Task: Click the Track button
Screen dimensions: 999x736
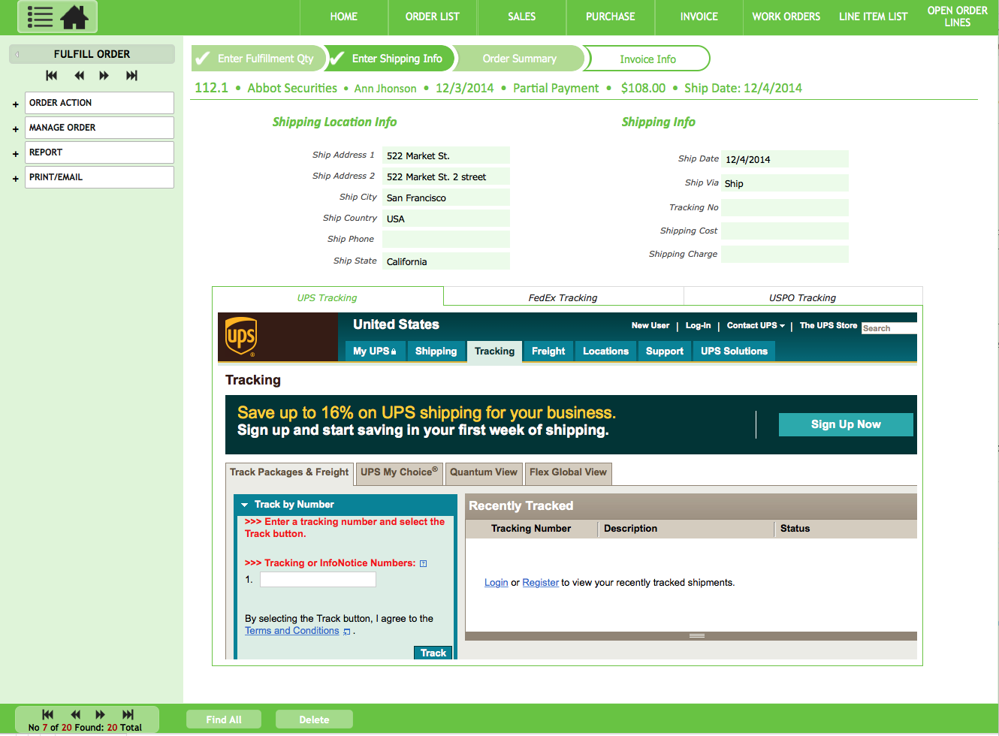Action: pyautogui.click(x=433, y=653)
